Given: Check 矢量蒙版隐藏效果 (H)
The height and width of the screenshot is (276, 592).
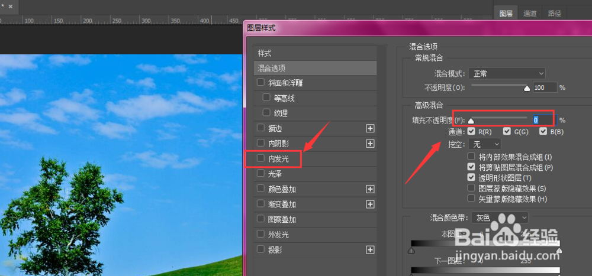Looking at the screenshot, I should (x=471, y=199).
